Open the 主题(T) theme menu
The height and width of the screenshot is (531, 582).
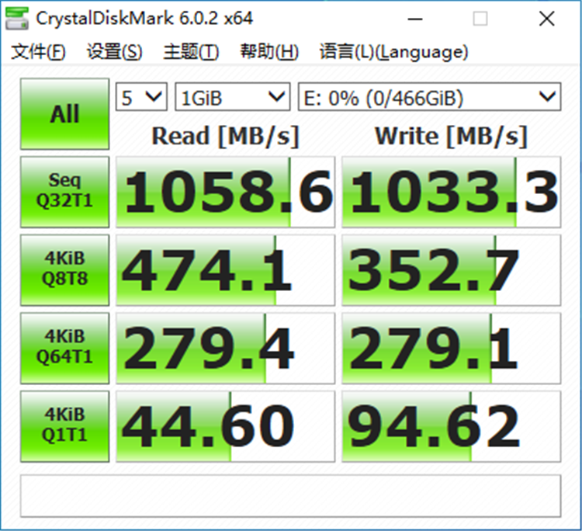tap(191, 52)
